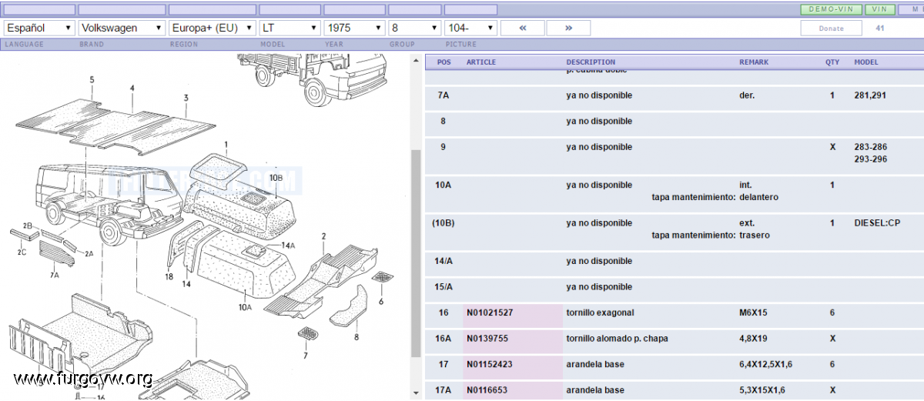The height and width of the screenshot is (401, 924).
Task: Open the Group dropdown showing 8
Action: coord(414,28)
